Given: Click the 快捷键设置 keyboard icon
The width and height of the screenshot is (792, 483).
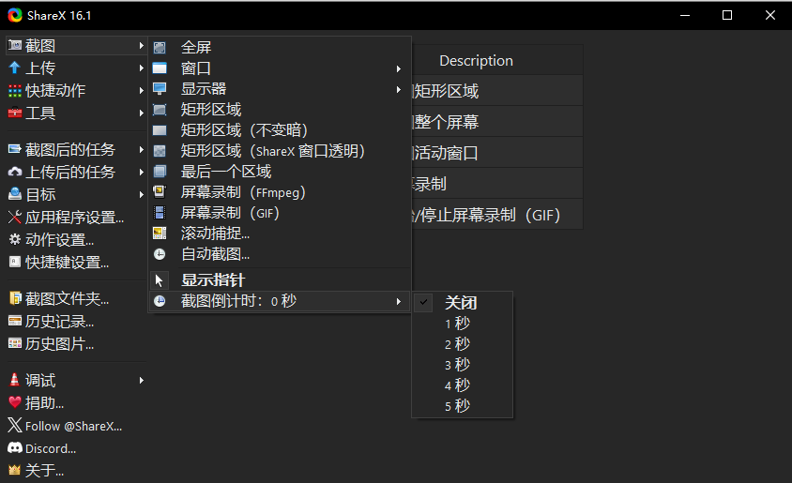Looking at the screenshot, I should (x=15, y=262).
